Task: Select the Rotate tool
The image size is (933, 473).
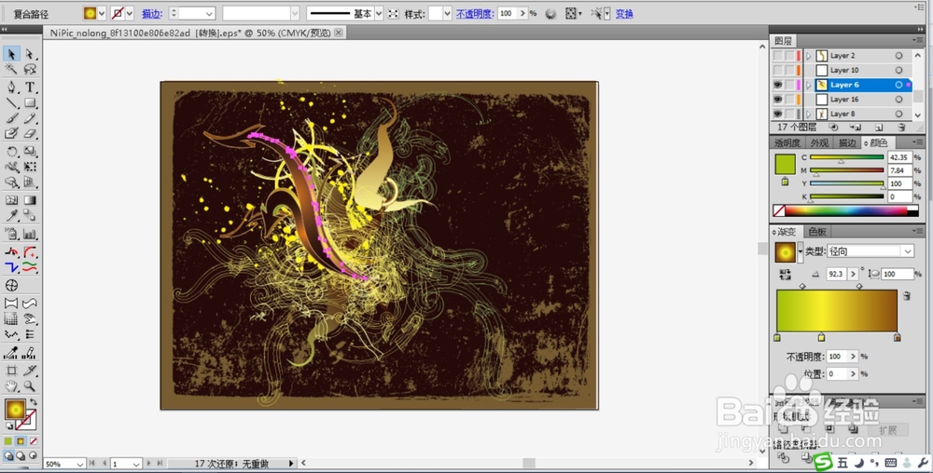Action: point(11,152)
